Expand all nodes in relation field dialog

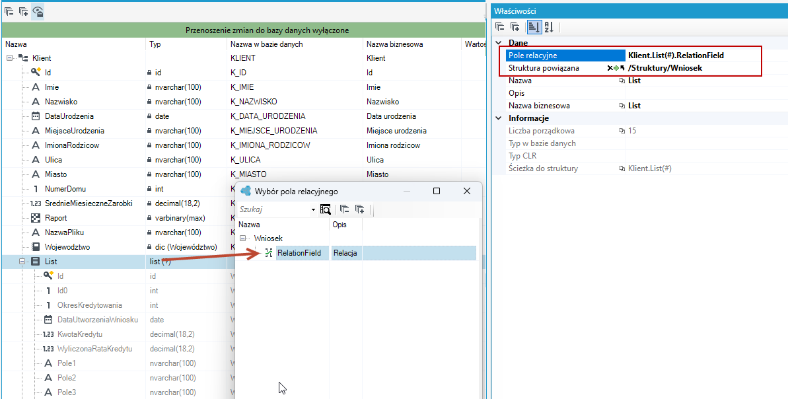[359, 209]
